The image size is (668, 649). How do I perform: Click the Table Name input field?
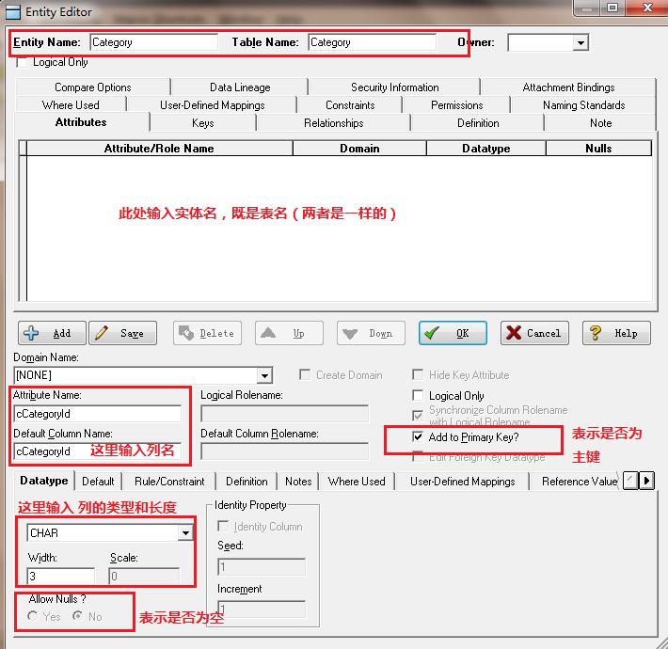coord(373,42)
